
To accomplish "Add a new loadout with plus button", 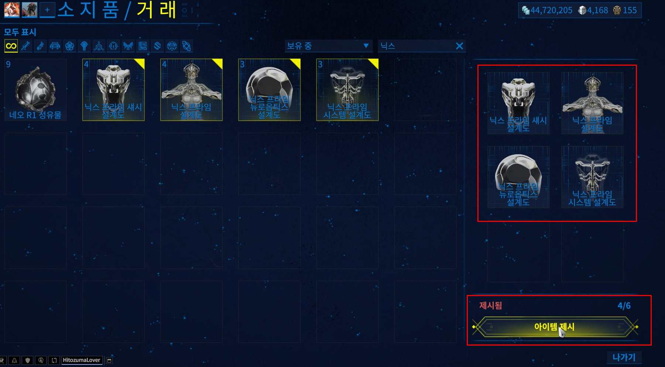I will tap(47, 10).
